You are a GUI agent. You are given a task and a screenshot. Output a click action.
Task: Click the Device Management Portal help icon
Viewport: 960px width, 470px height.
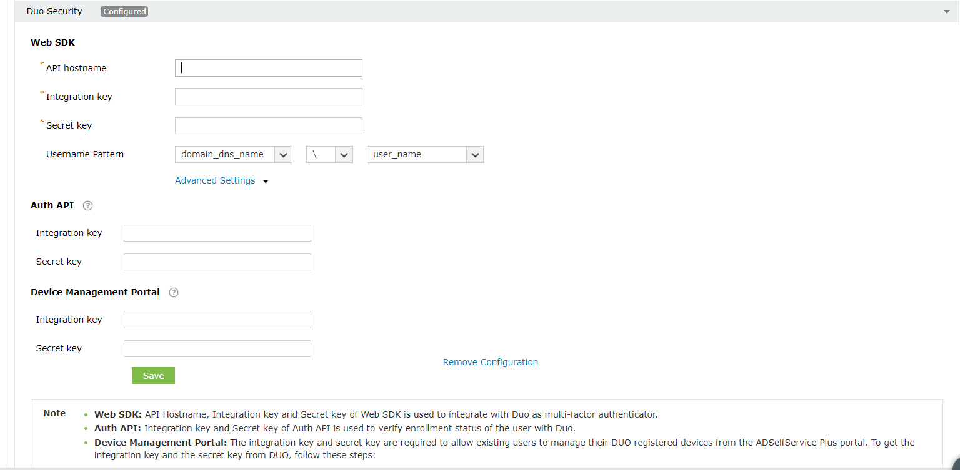click(x=174, y=292)
